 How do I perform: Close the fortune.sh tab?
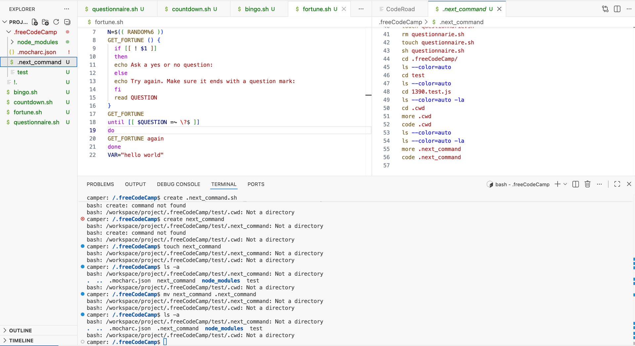[344, 9]
